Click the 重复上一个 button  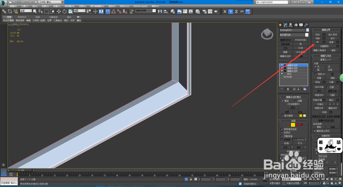pos(326,60)
